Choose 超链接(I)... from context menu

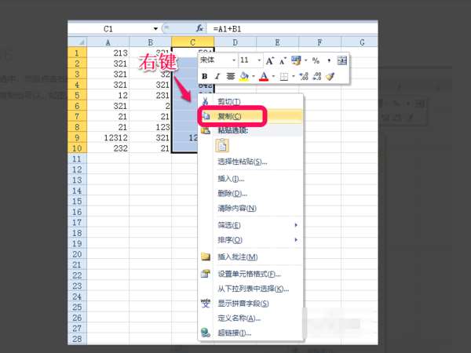[250, 333]
